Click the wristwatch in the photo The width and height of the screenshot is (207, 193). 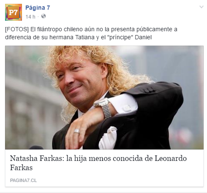pyautogui.click(x=103, y=107)
